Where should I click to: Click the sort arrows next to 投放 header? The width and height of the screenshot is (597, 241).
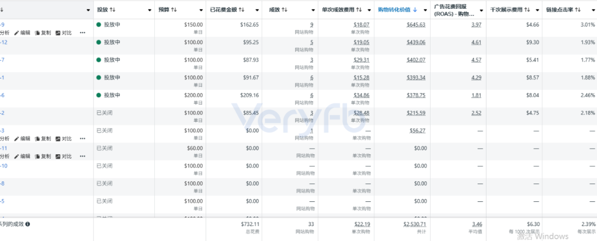[112, 9]
